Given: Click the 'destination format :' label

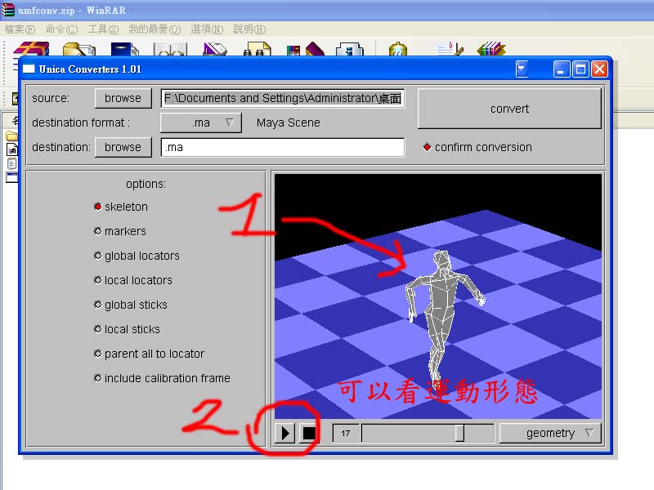Looking at the screenshot, I should 81,123.
